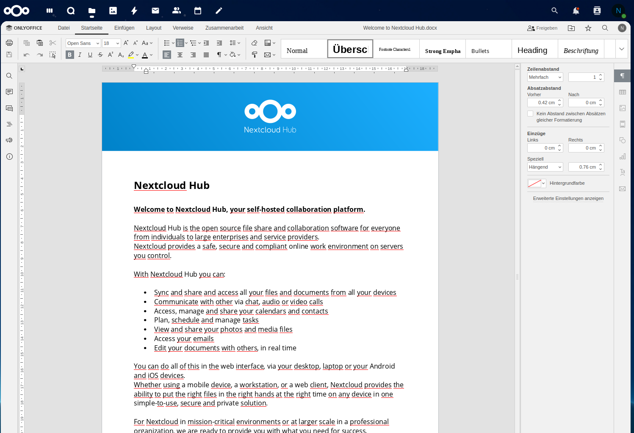634x433 pixels.
Task: Align text right
Action: coord(193,55)
